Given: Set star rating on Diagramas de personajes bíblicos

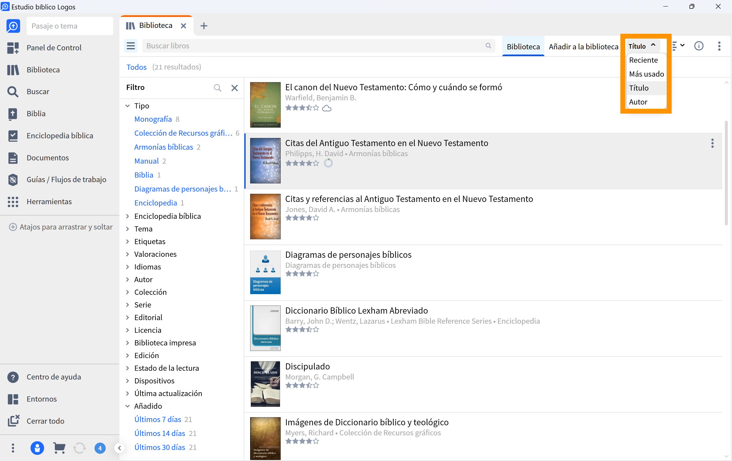Looking at the screenshot, I should coord(302,274).
